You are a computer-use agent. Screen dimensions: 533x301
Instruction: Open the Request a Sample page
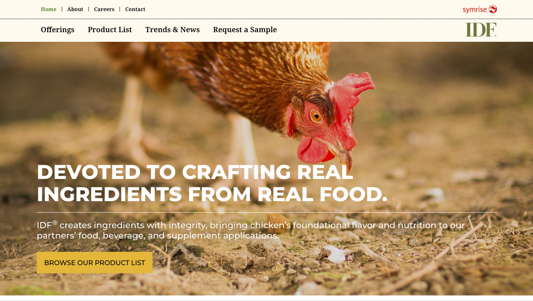tap(245, 30)
